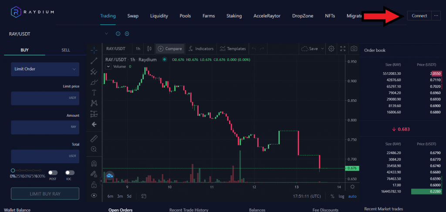Image resolution: width=446 pixels, height=212 pixels.
Task: Collapse the Volume indicator legend chevron
Action: (x=108, y=67)
